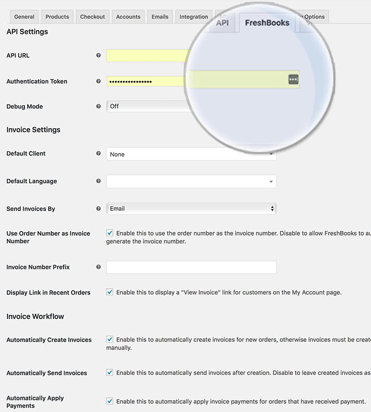
Task: Show help tooltip for Debug Mode
Action: point(99,106)
